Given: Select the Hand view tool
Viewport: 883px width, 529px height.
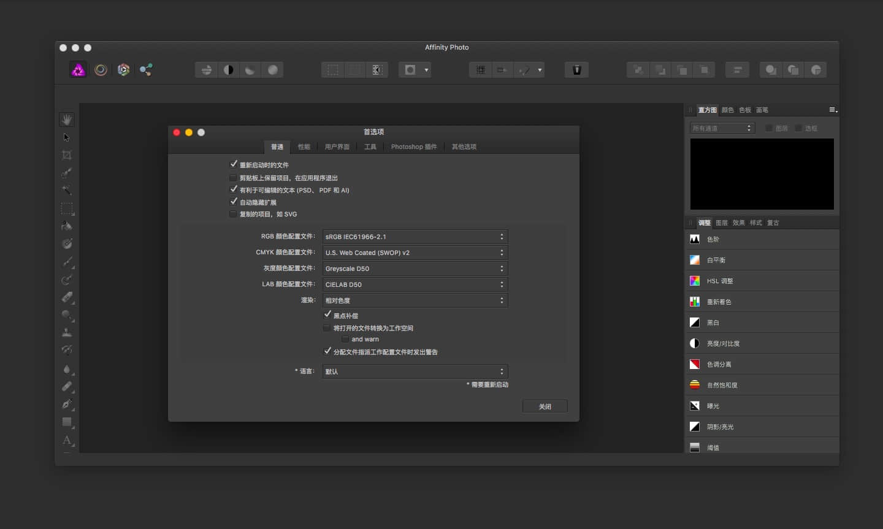Looking at the screenshot, I should click(x=67, y=120).
